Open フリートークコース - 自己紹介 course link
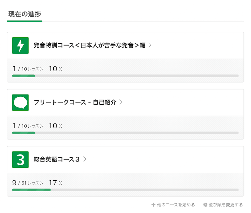251x213 pixels. (75, 102)
